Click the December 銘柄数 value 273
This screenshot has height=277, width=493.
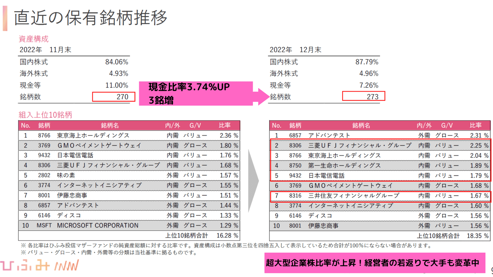coord(373,97)
